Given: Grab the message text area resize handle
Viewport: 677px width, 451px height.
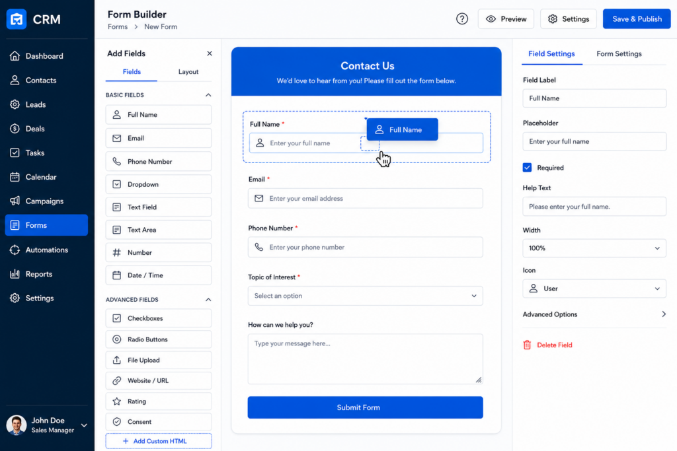Looking at the screenshot, I should click(x=479, y=380).
